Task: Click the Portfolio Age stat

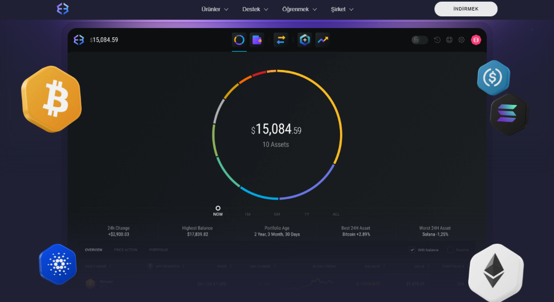Action: [277, 231]
